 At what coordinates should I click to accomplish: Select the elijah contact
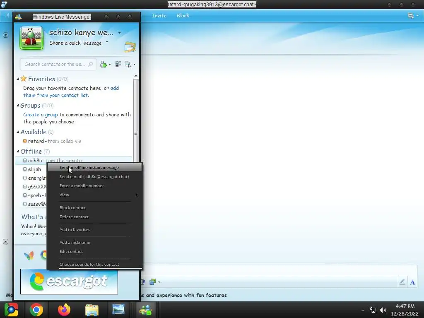(x=34, y=169)
